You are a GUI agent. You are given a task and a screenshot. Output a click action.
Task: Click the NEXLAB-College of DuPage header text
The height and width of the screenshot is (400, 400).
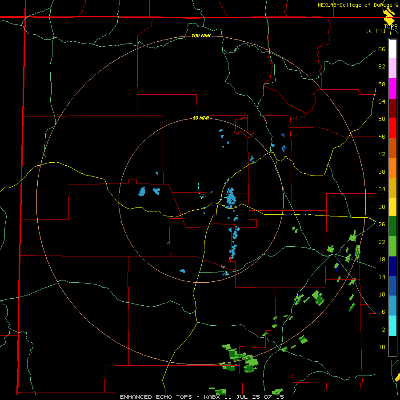click(x=358, y=5)
